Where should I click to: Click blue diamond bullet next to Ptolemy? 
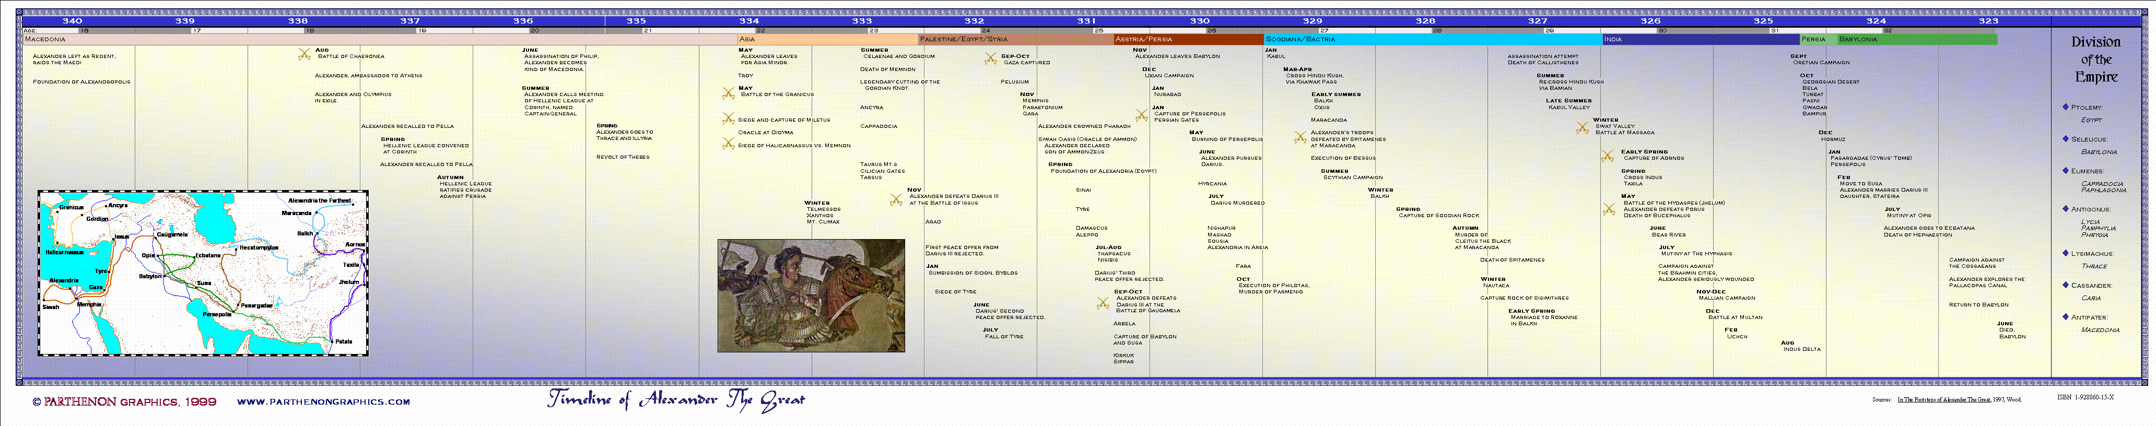(x=2066, y=107)
